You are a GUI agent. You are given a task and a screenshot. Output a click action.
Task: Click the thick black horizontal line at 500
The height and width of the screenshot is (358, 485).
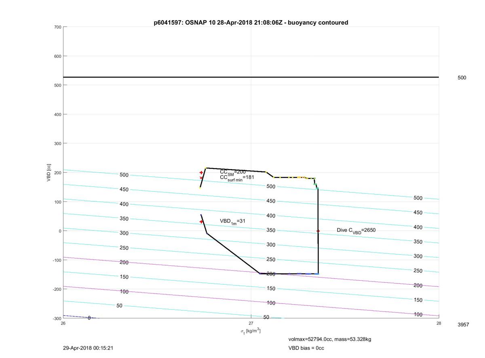point(251,77)
